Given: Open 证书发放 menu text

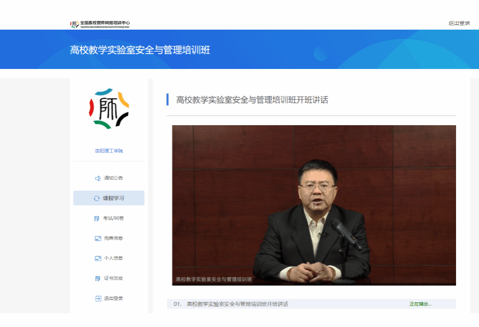Looking at the screenshot, I should pos(113,278).
